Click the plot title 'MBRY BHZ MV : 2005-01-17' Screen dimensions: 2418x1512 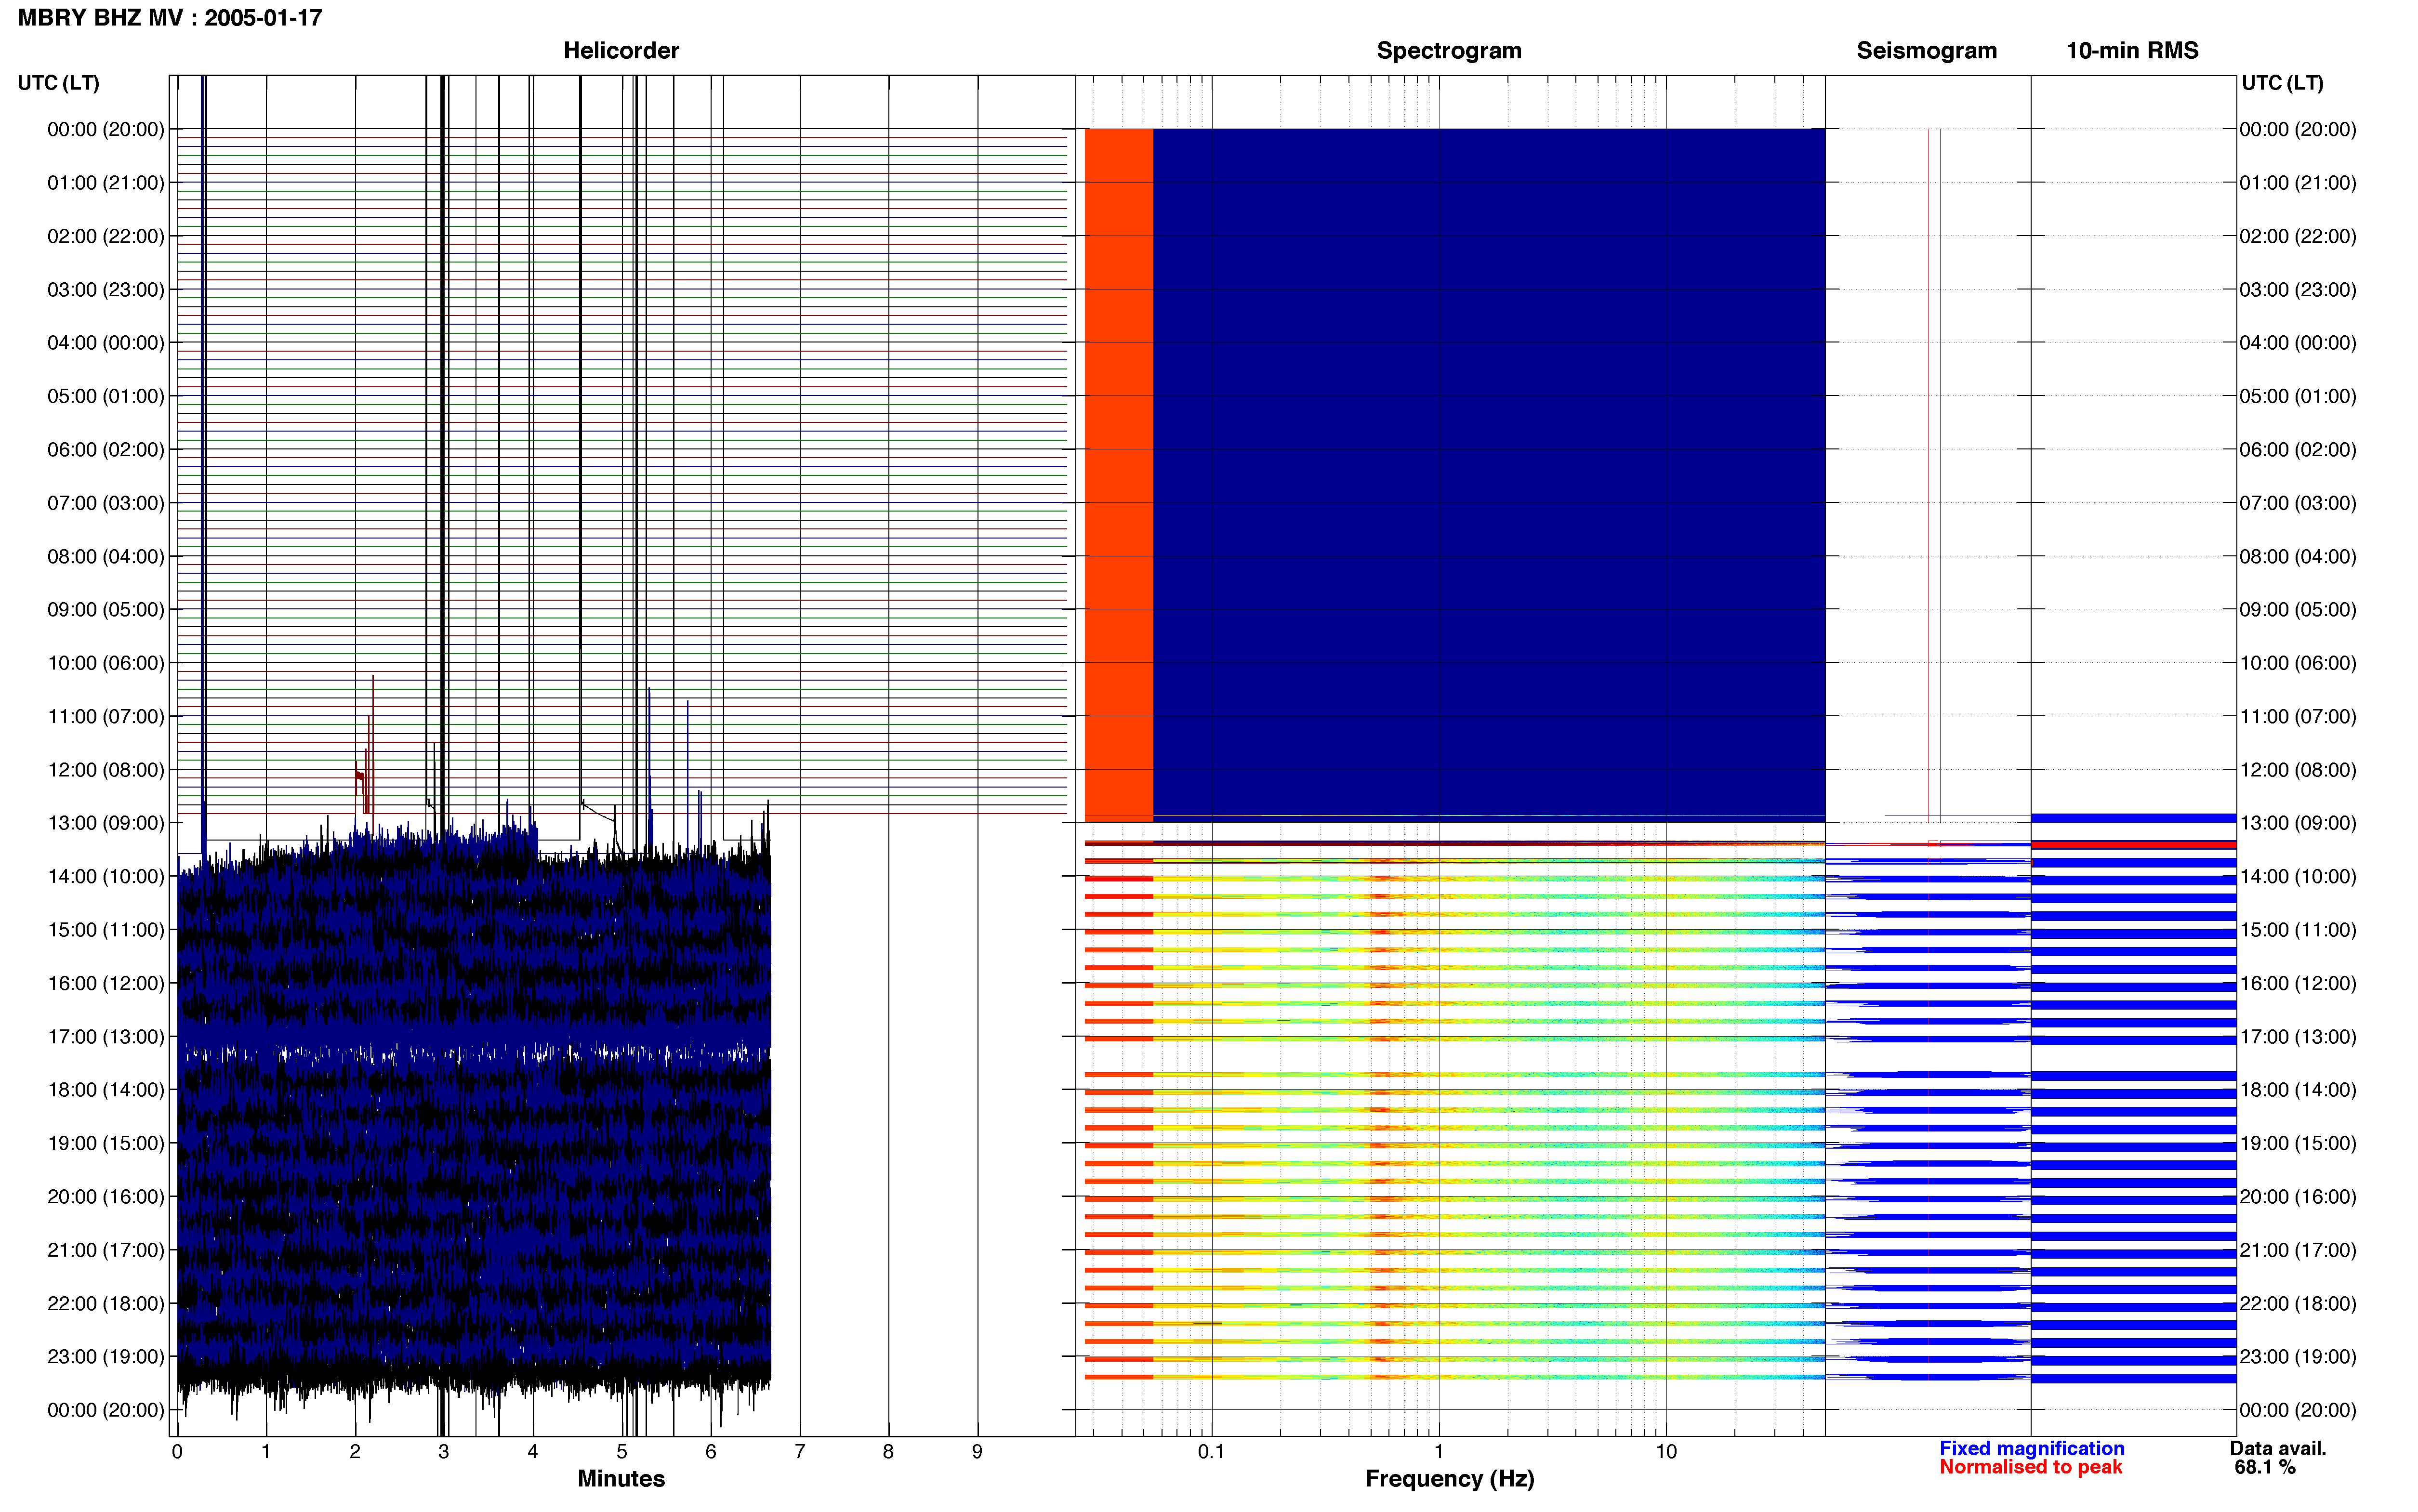[170, 18]
